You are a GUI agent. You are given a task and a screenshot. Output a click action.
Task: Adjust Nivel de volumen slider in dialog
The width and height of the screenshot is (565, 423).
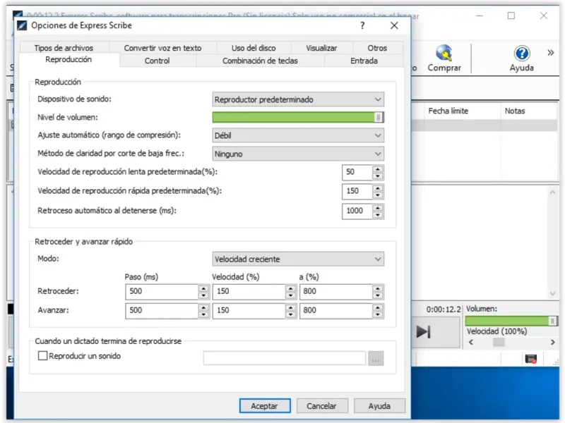click(x=298, y=117)
